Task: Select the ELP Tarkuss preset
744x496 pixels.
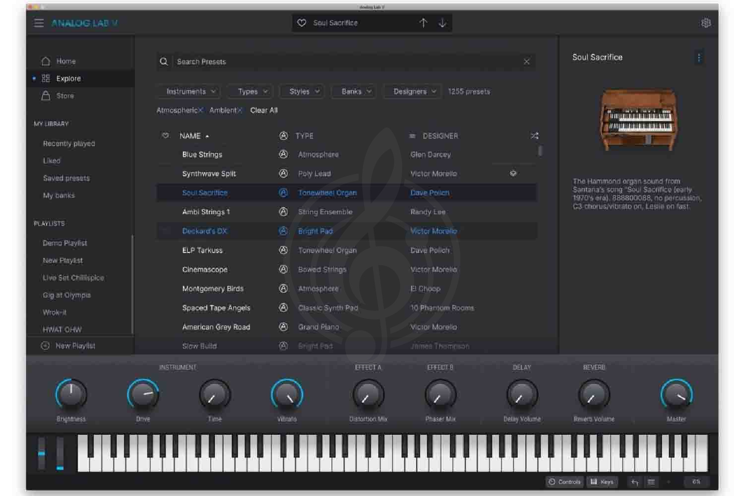Action: click(x=202, y=250)
